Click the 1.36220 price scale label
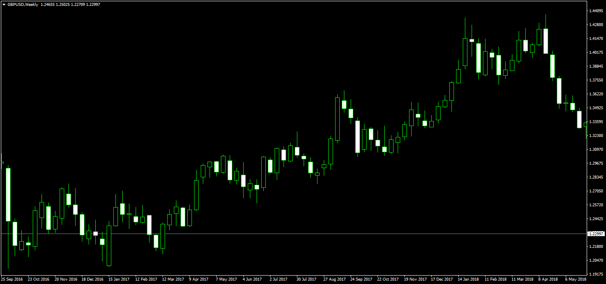This screenshot has height=284, width=606. 596,94
